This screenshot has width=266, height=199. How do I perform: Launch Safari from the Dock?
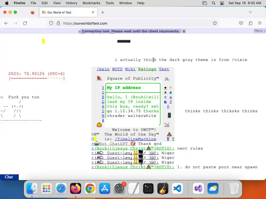[x=61, y=188]
